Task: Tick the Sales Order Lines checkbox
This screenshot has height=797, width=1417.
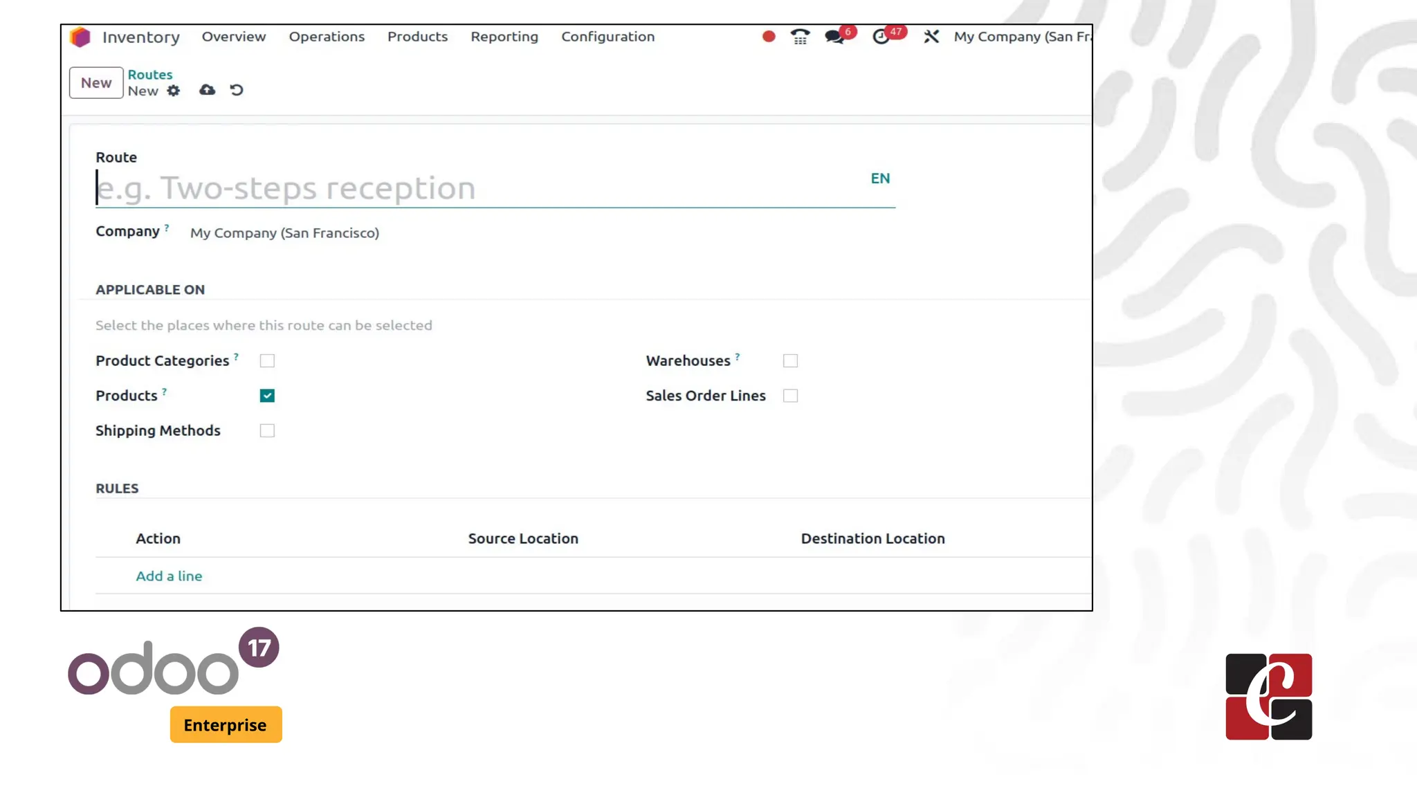Action: pyautogui.click(x=790, y=396)
